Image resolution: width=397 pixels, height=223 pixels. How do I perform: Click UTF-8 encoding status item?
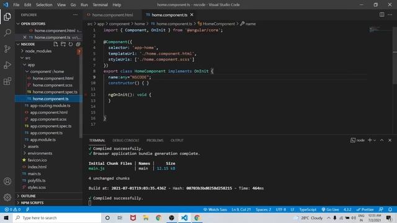(281, 209)
